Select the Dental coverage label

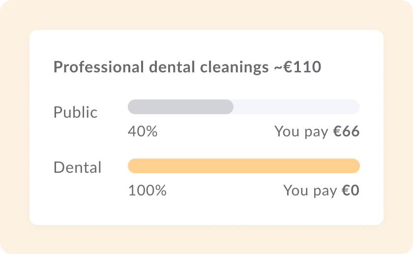(77, 167)
